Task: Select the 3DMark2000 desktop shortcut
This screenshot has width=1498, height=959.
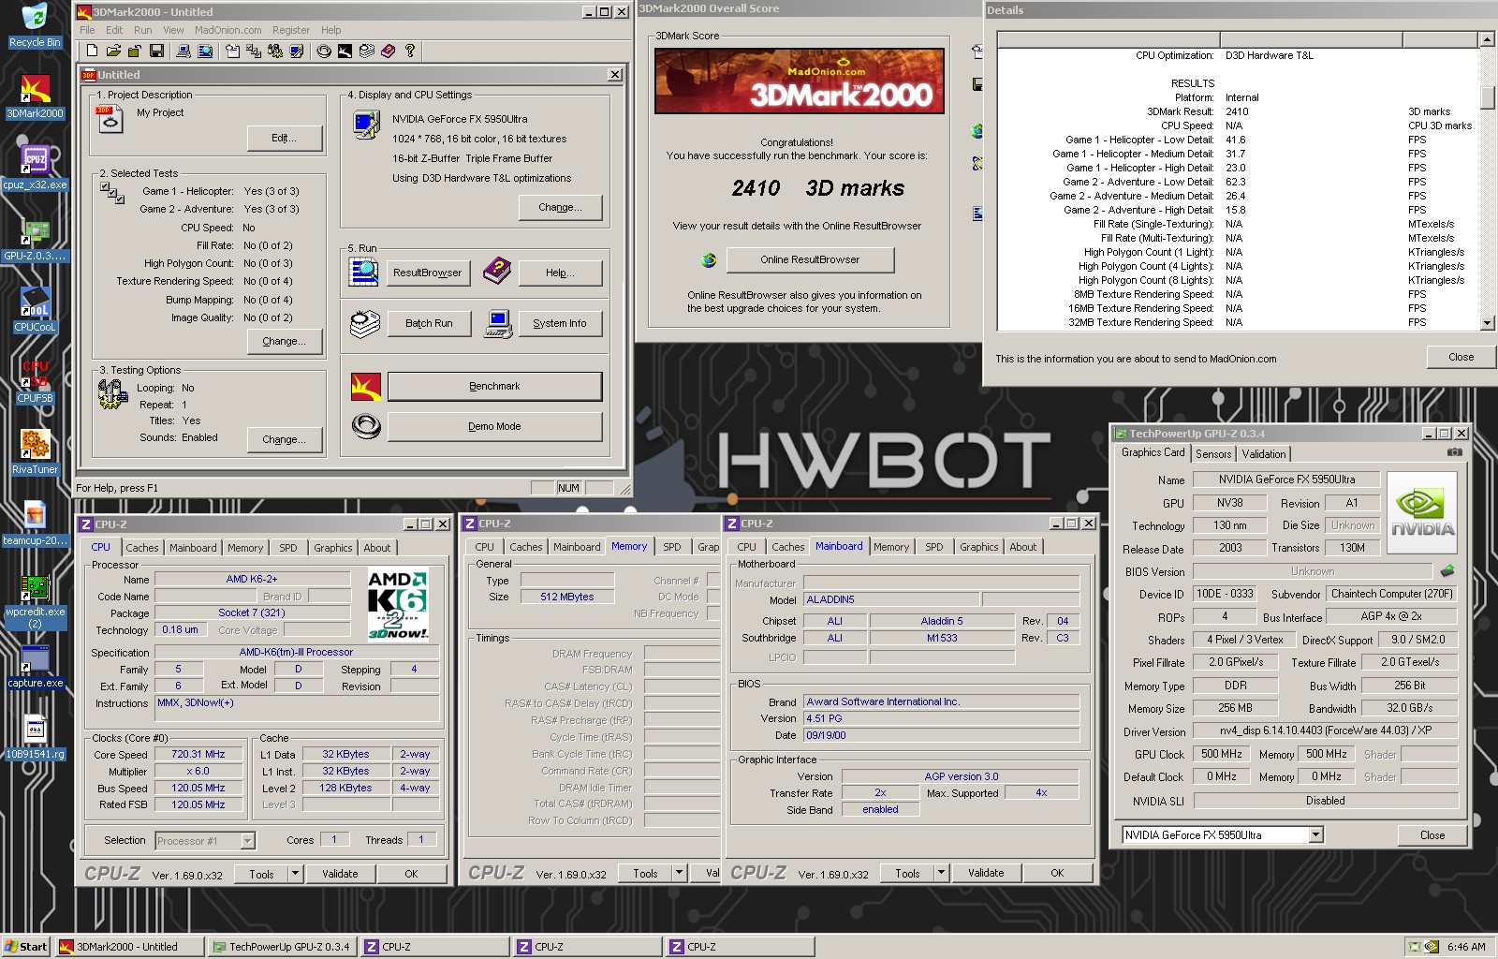Action: 35,96
